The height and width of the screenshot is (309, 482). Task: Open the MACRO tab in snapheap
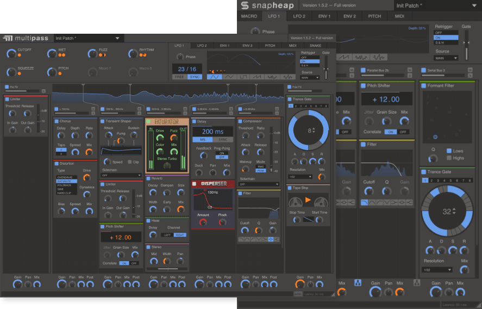pyautogui.click(x=249, y=16)
